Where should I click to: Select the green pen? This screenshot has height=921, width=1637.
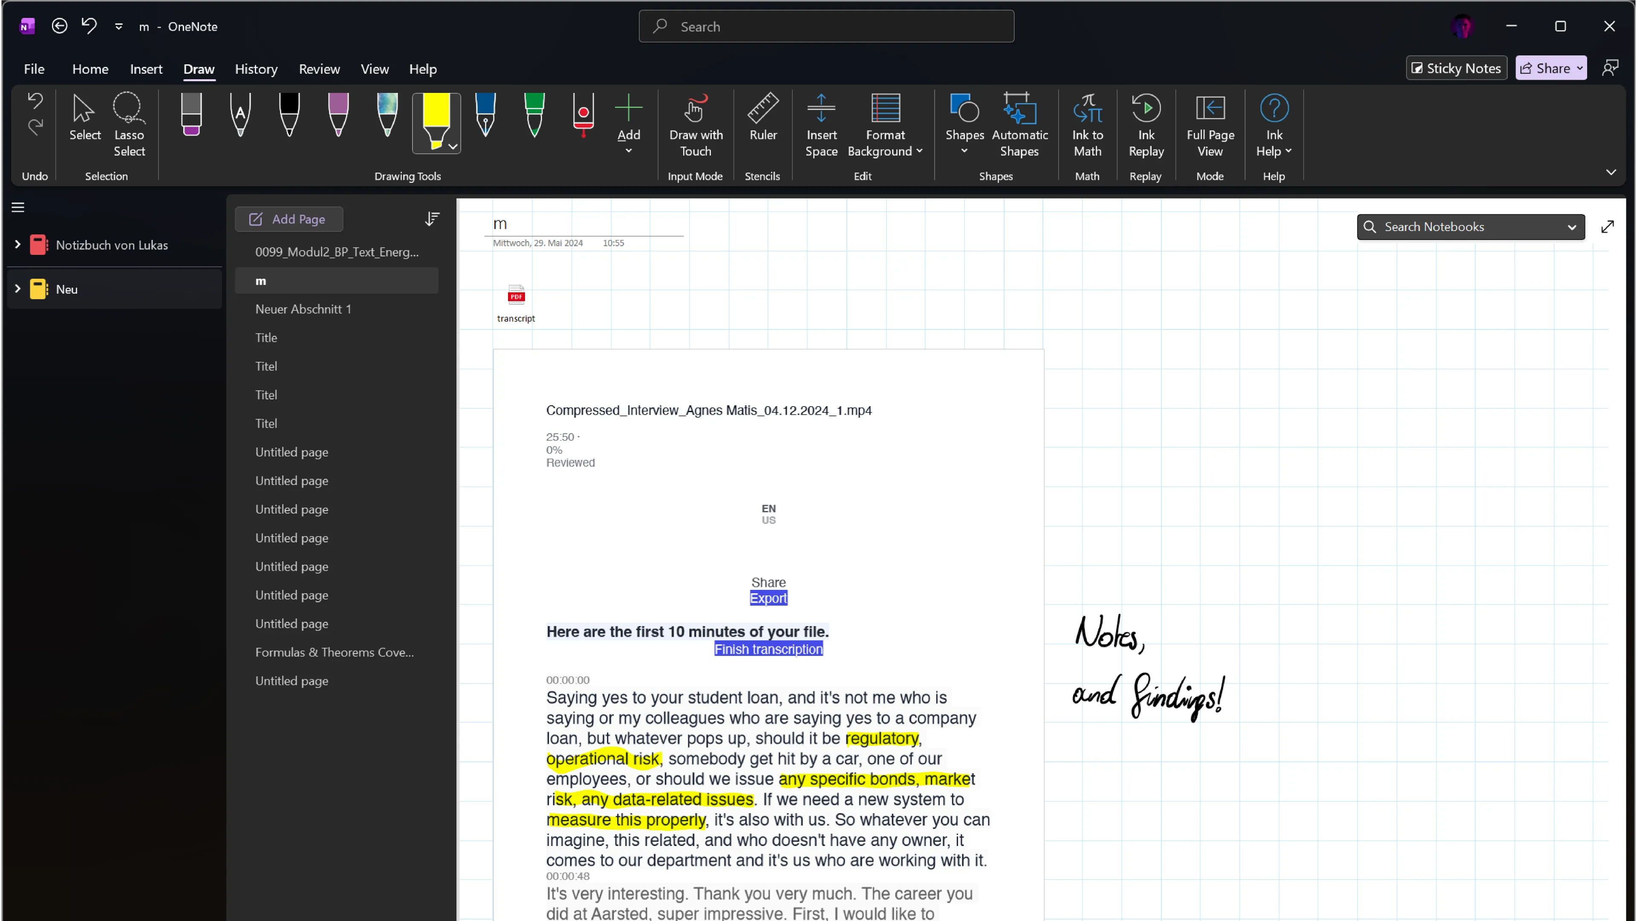pyautogui.click(x=534, y=114)
